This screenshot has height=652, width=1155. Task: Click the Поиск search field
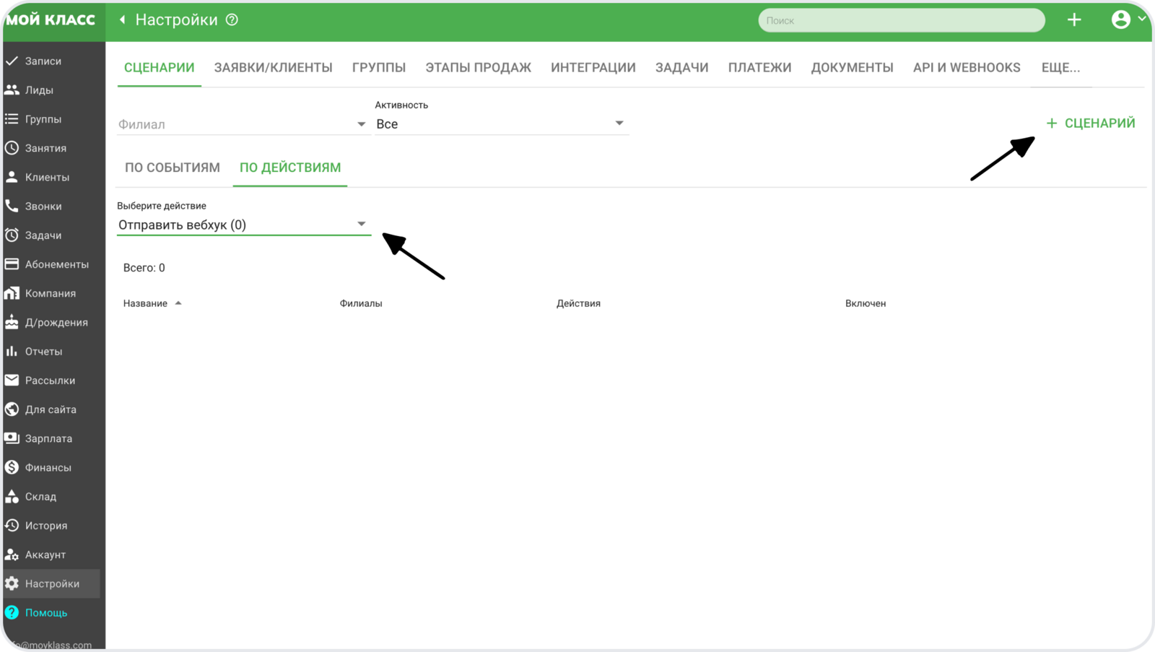click(901, 20)
